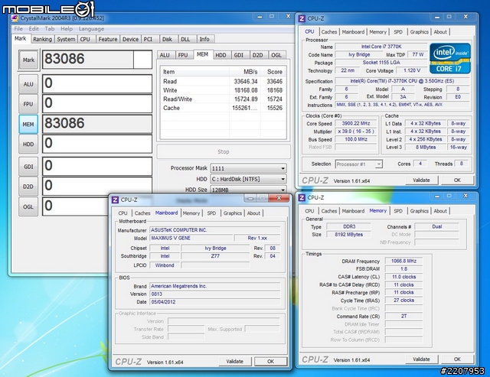490x377 pixels.
Task: Click the GDI benchmark button
Action: point(28,167)
